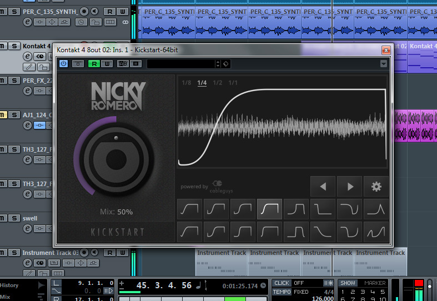Solo the Kontakt 4 track
437x301 pixels.
tap(14, 46)
